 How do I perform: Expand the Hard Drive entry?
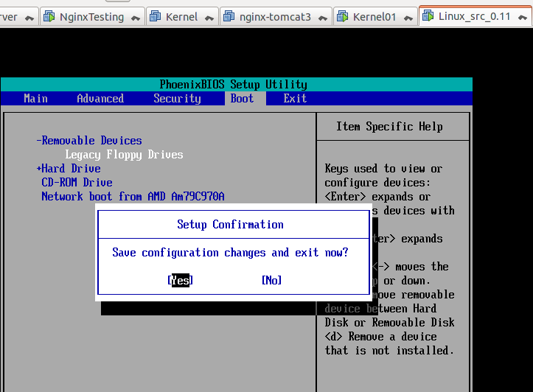(x=69, y=168)
